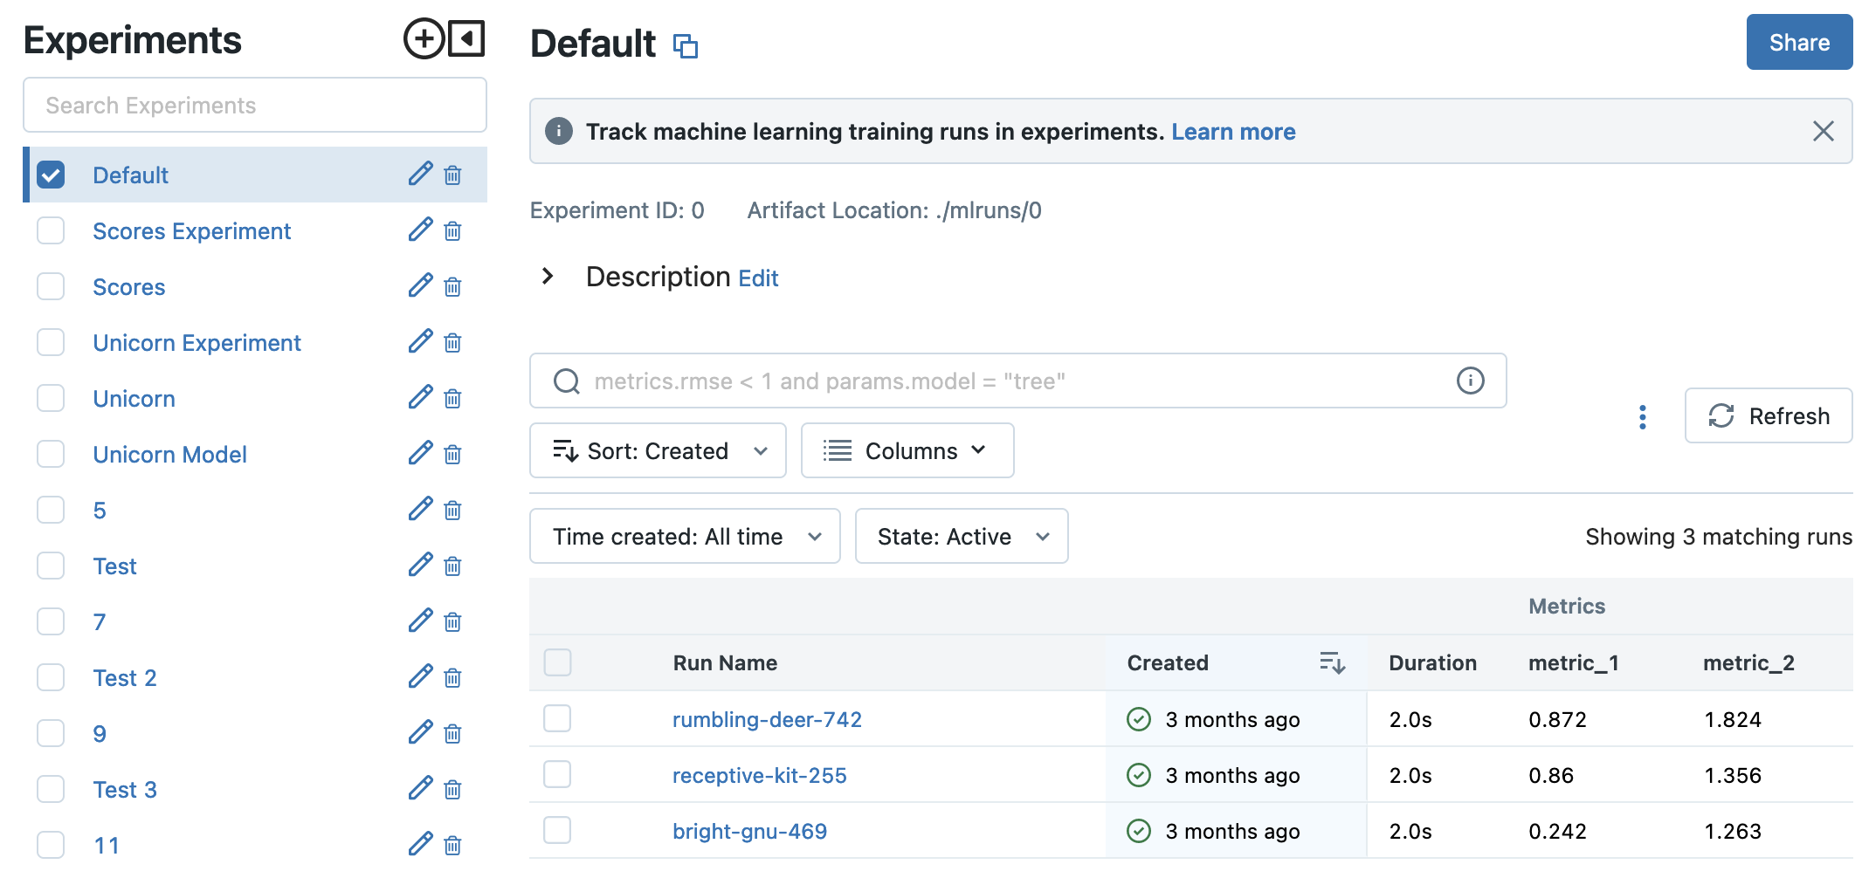Rename the Test 2 experiment
The image size is (1862, 878).
pyautogui.click(x=420, y=677)
